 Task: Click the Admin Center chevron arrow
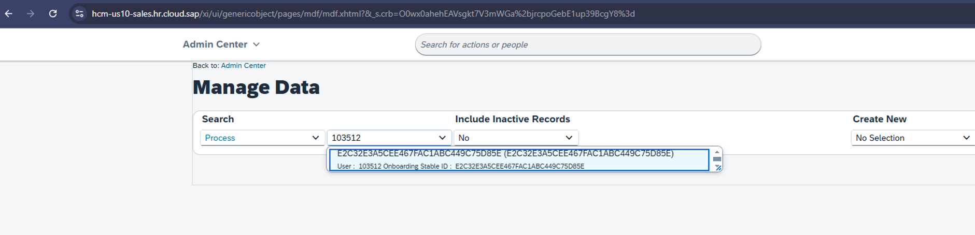tap(256, 45)
